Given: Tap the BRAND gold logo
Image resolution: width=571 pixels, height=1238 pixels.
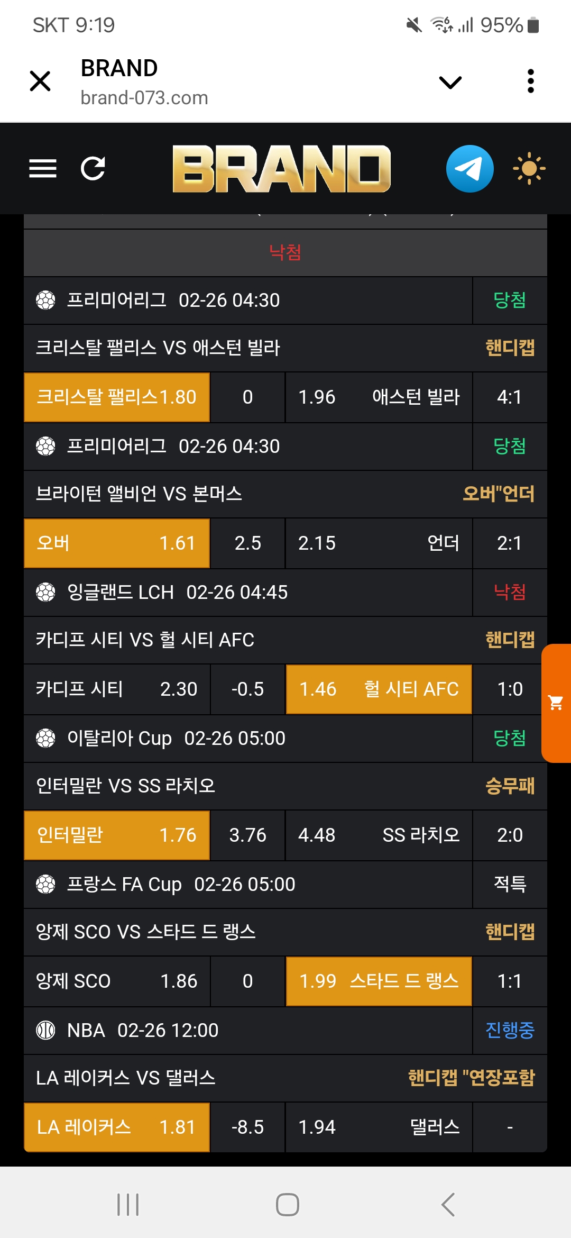Looking at the screenshot, I should 281,169.
